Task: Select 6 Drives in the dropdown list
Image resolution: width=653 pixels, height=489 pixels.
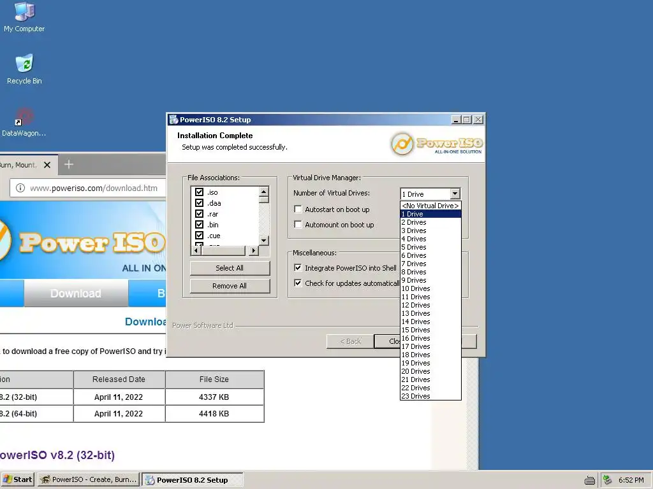Action: 430,255
